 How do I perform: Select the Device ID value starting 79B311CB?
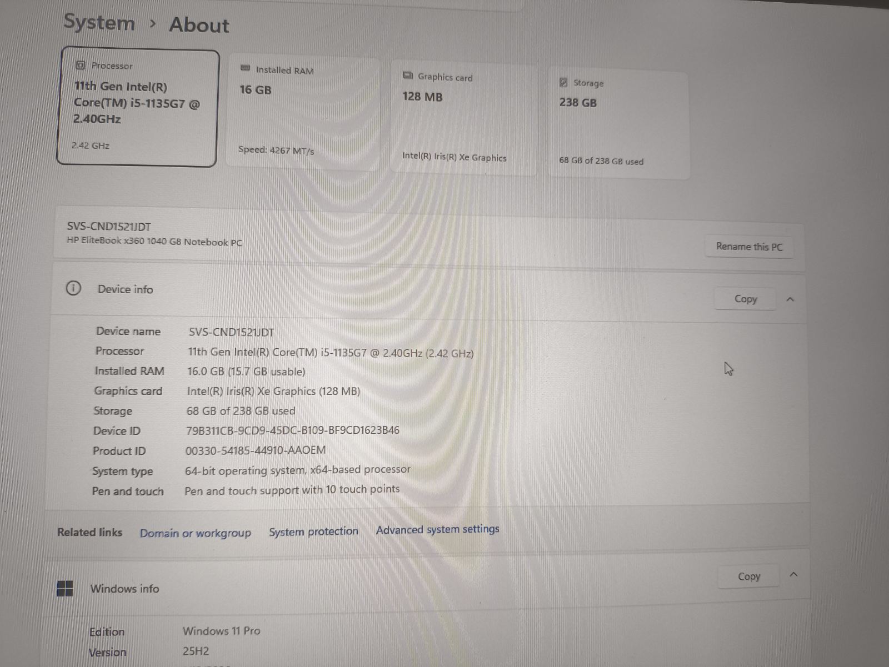293,430
